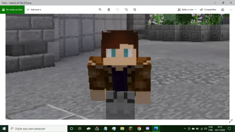235x132 pixels.
Task: Delete the photo with trash icon
Action: [109, 10]
